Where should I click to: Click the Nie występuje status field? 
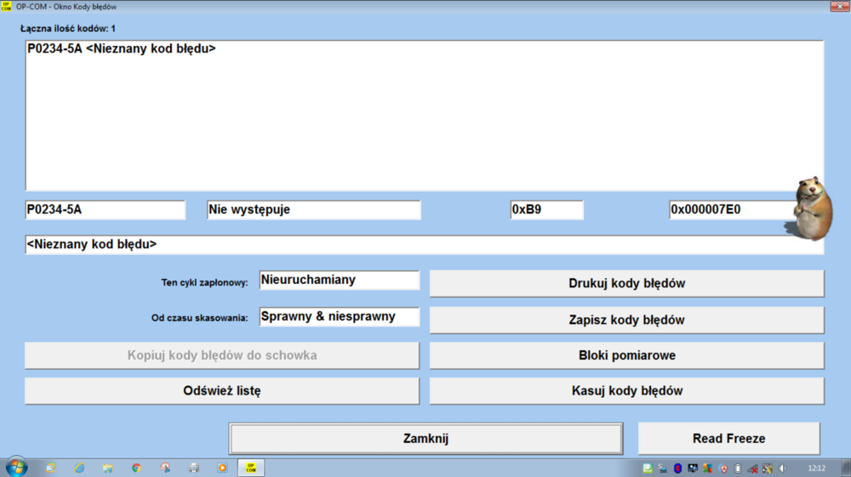tap(314, 210)
